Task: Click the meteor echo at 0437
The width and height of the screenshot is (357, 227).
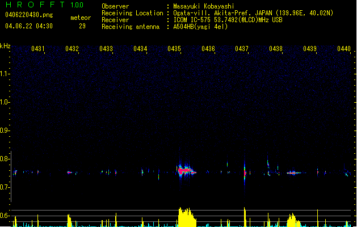Action: pyautogui.click(x=245, y=173)
